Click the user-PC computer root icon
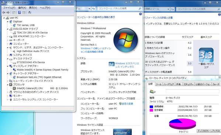Screen dimensions: 221x135 click(x=7, y=18)
